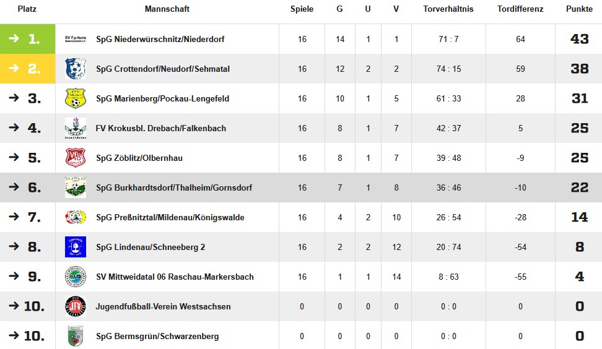
Task: Click the green first-place rank cell
Action: click(x=28, y=39)
